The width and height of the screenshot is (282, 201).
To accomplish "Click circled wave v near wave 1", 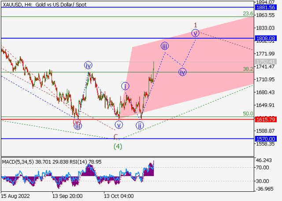I will point(195,33).
